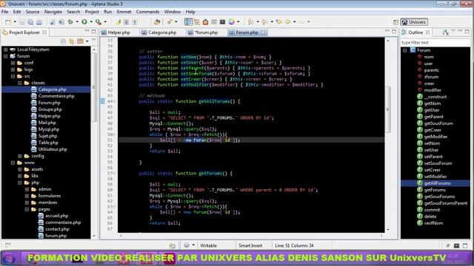
Task: Expand the config folder
Action: coord(20,156)
